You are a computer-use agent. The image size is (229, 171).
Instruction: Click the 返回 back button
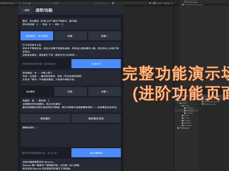click(x=26, y=10)
